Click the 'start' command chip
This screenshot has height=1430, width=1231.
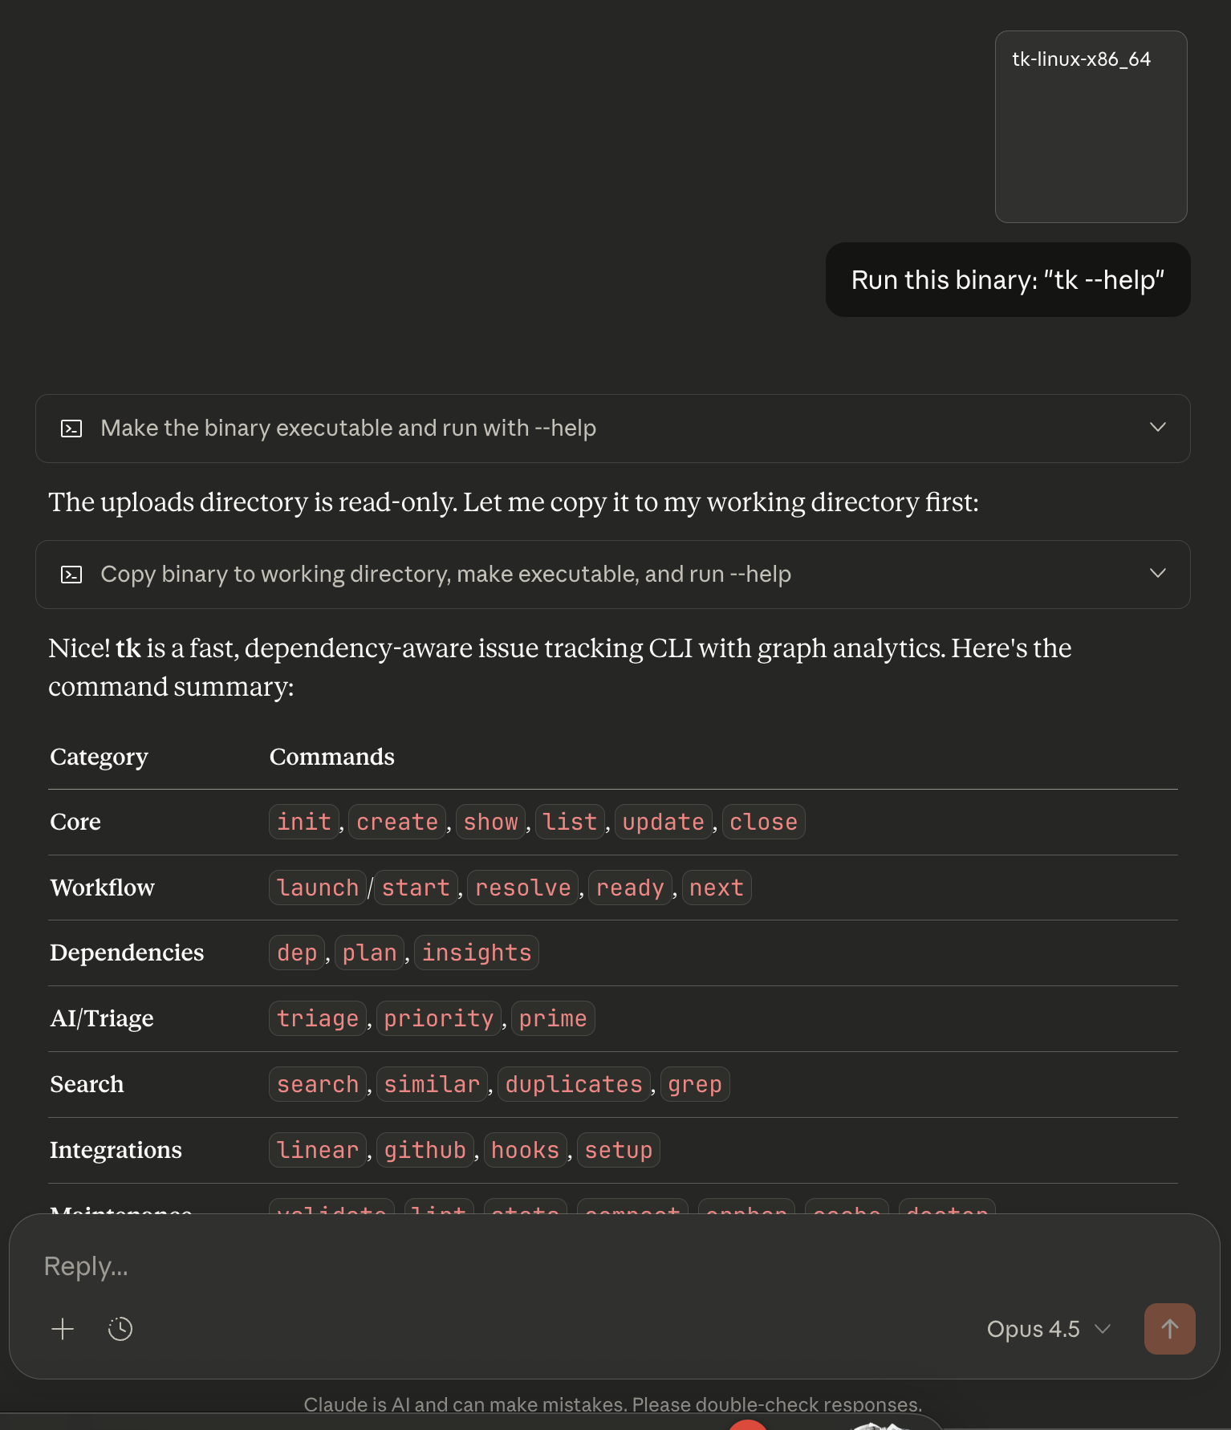[x=416, y=888]
